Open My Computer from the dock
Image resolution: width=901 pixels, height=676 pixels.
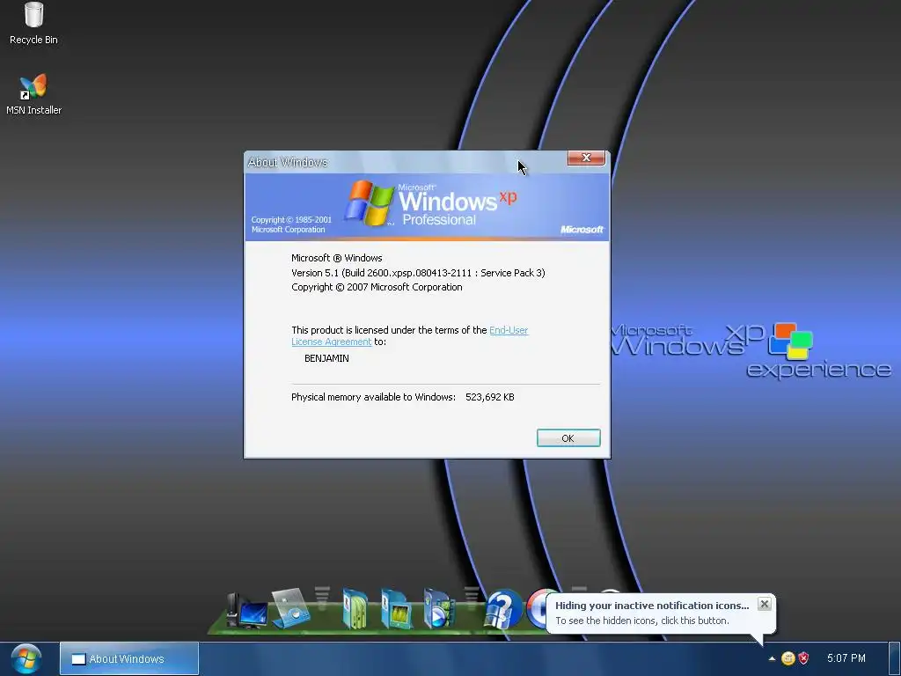pyautogui.click(x=246, y=611)
